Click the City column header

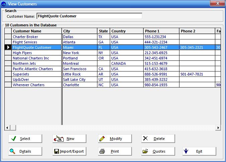(80, 31)
